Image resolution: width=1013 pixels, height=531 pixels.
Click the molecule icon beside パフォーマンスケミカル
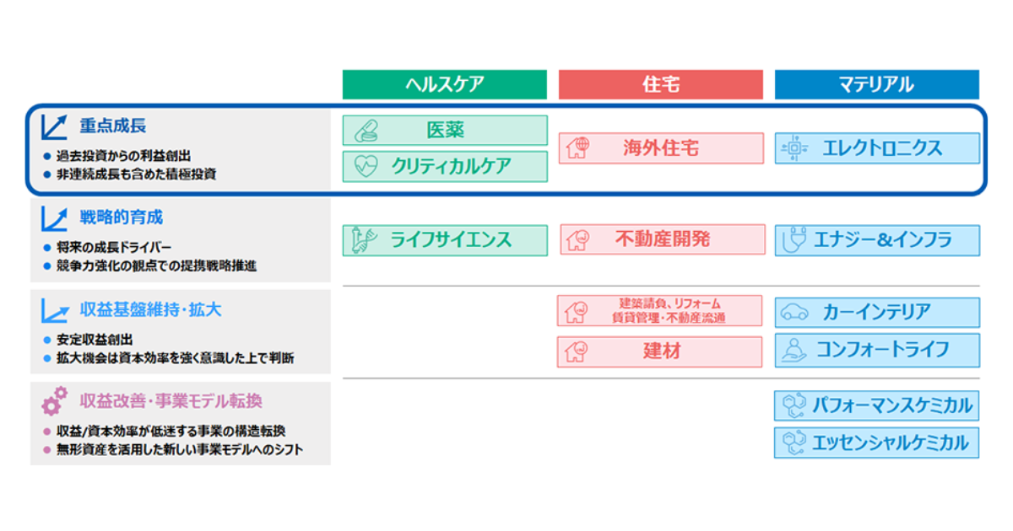tap(794, 406)
